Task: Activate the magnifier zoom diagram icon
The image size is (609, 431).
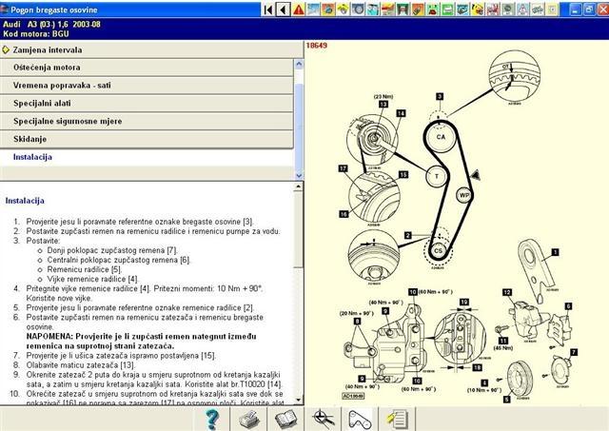Action: point(324,419)
